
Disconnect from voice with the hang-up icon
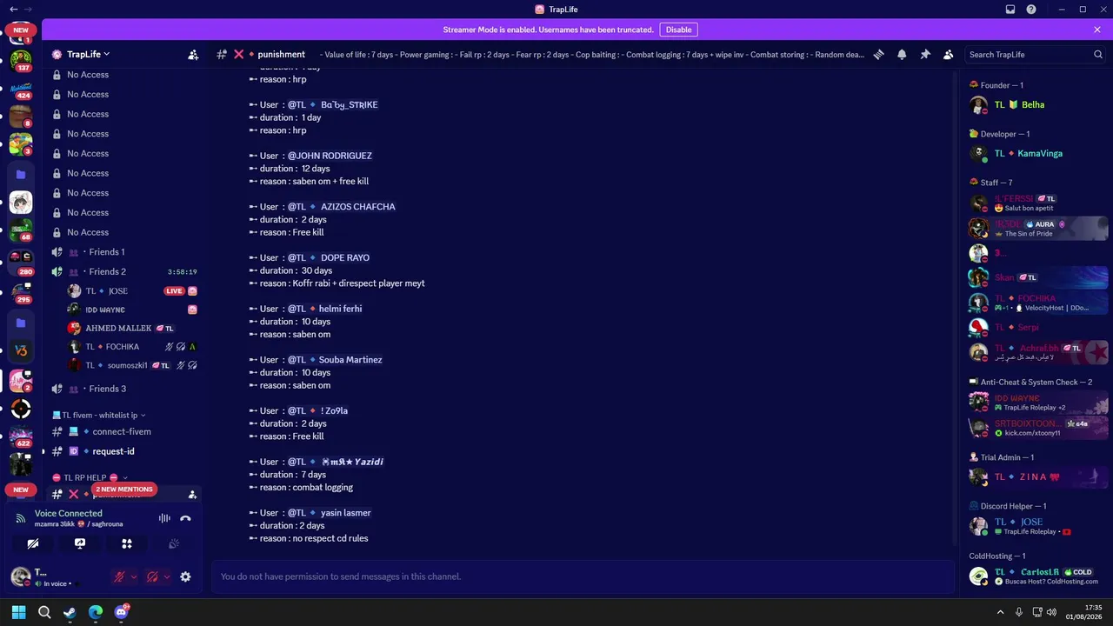coord(185,518)
